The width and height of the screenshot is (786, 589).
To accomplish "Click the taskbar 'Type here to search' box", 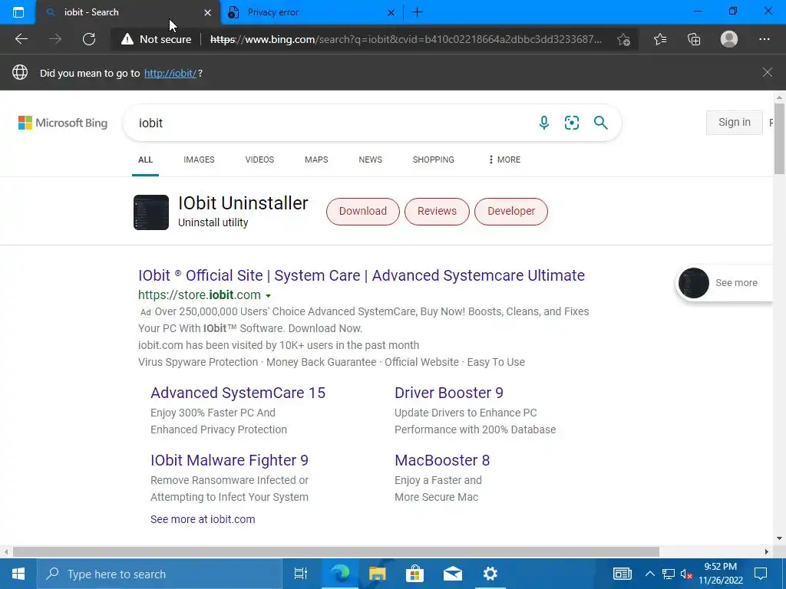I will [160, 574].
